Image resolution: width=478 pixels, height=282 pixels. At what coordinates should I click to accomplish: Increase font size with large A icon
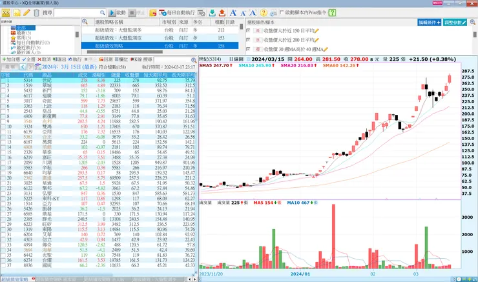pyautogui.click(x=233, y=13)
